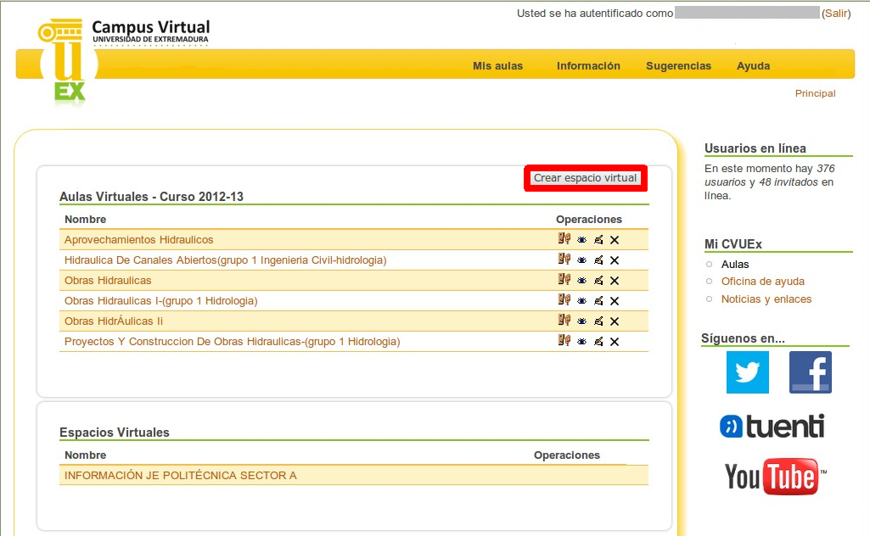Click the edit icon for Hidraulica De Canales Abiertos
This screenshot has width=870, height=536.
(598, 260)
